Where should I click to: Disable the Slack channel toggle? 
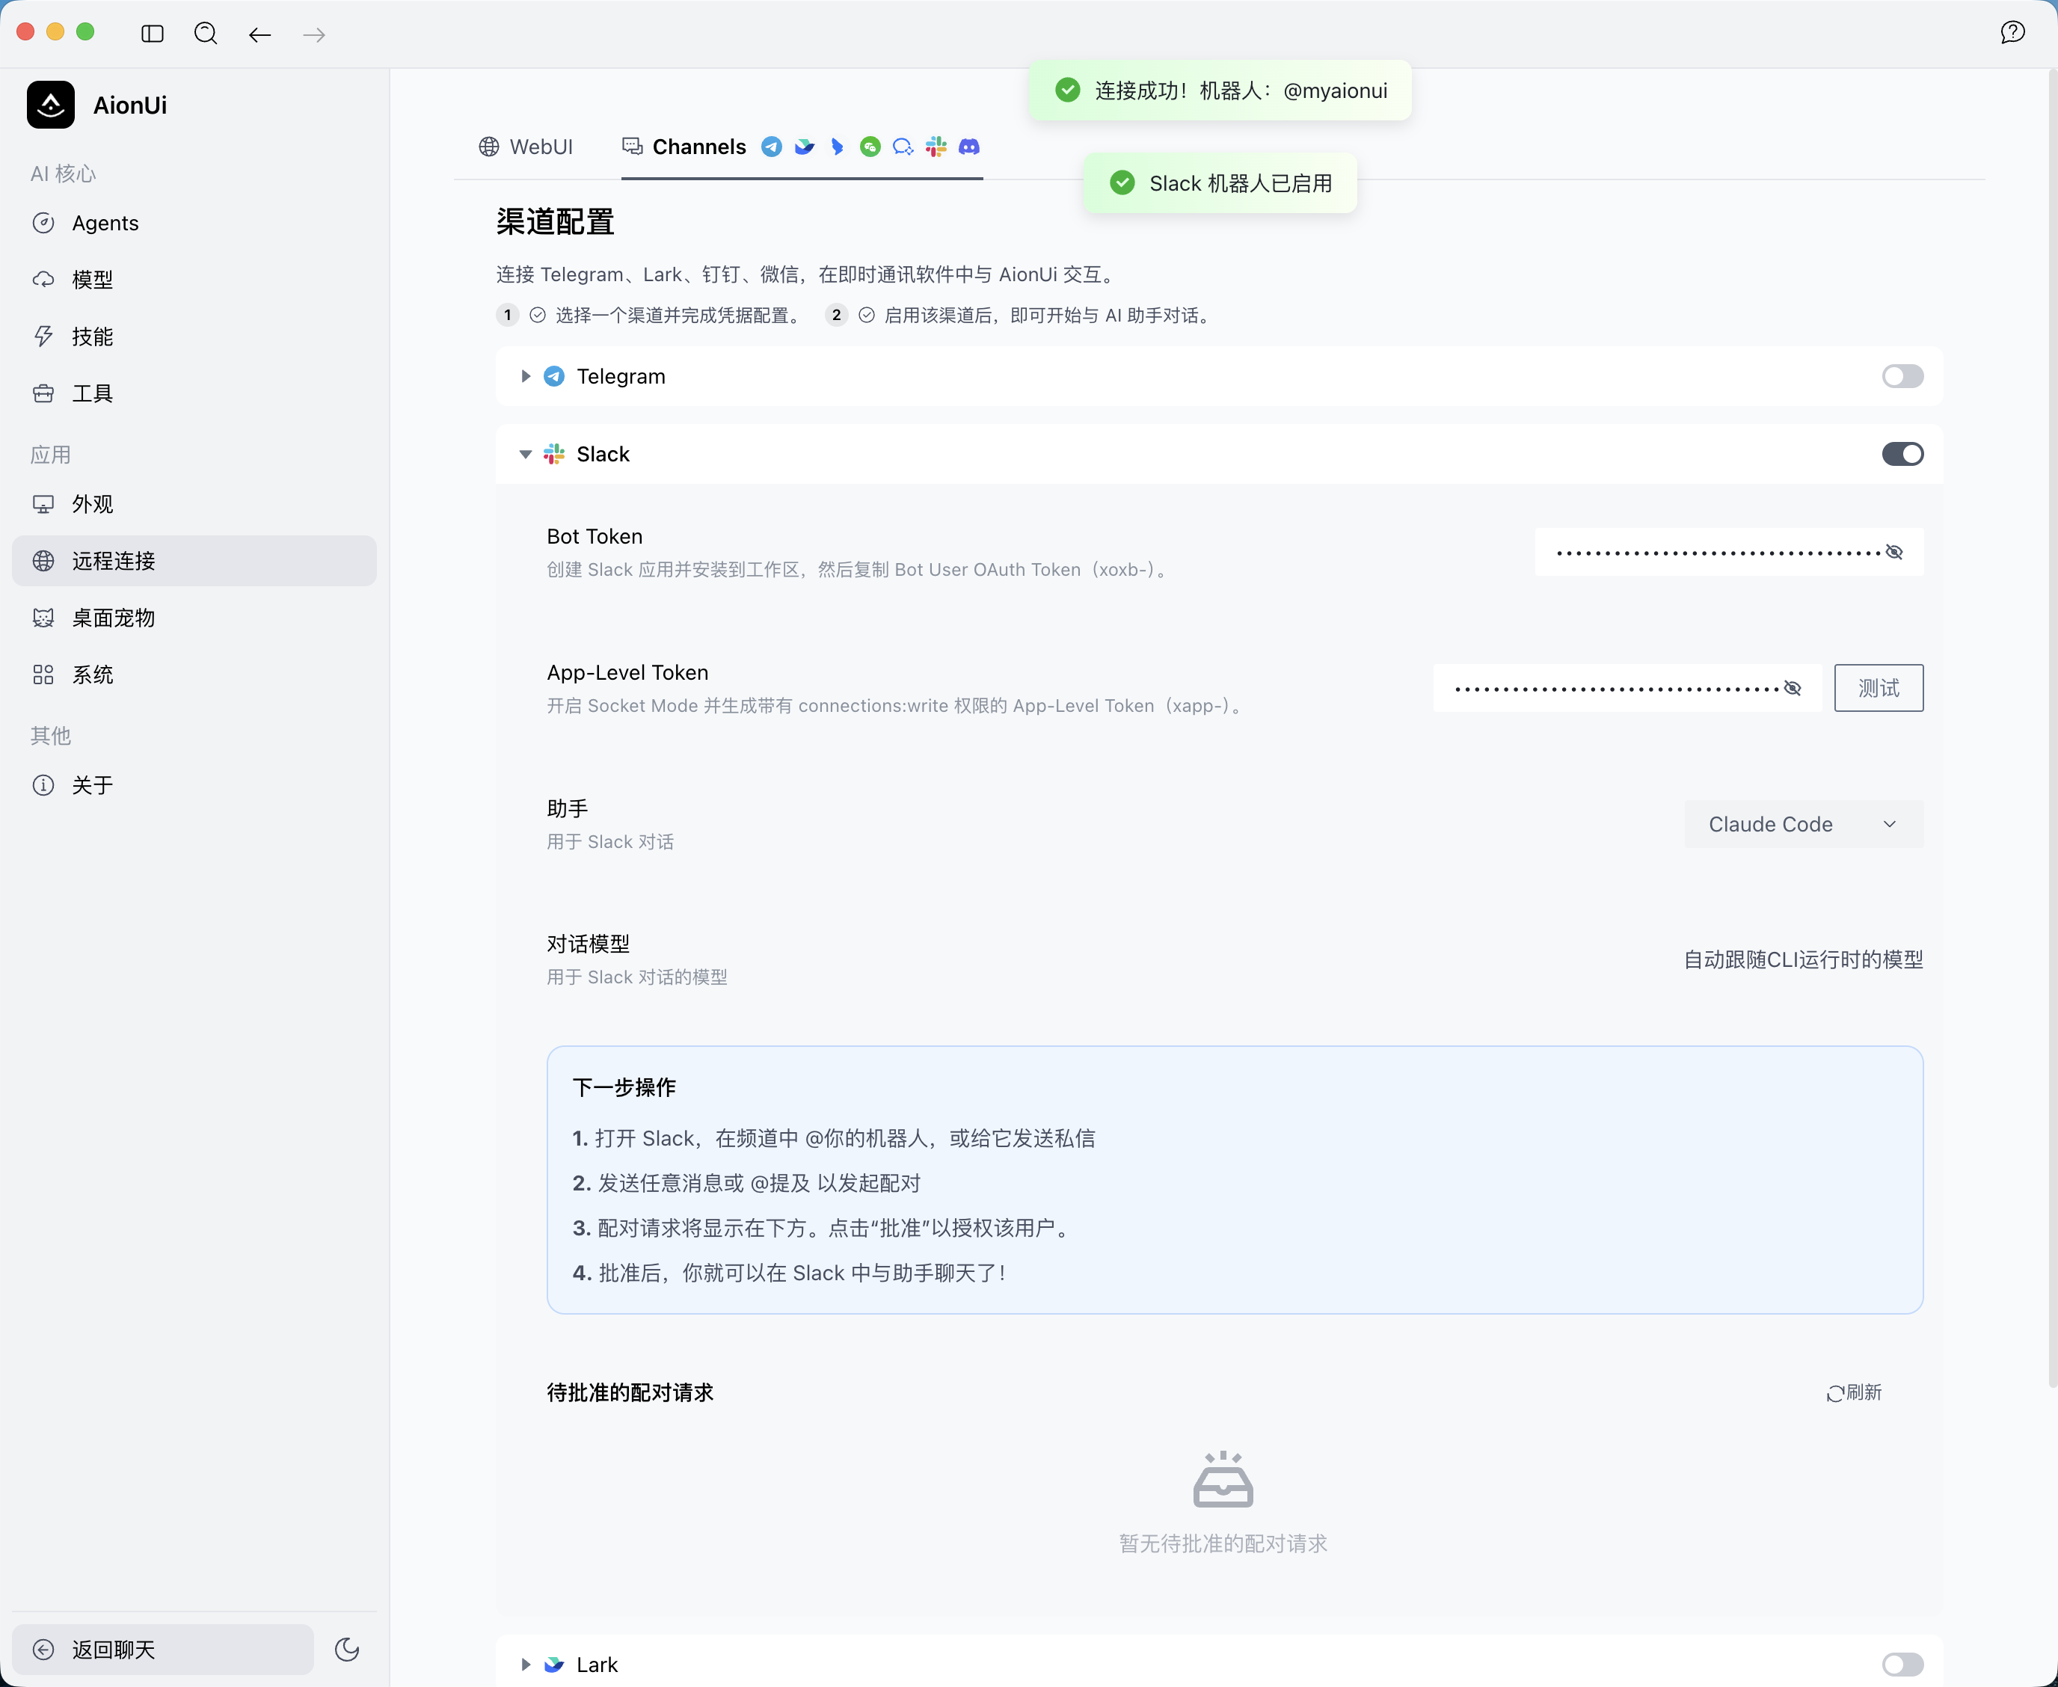tap(1902, 454)
